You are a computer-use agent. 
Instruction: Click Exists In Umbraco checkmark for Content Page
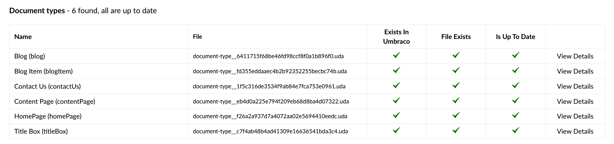pos(396,101)
